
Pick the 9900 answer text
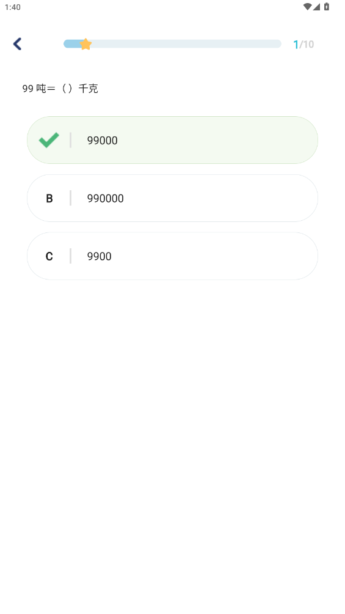(100, 256)
